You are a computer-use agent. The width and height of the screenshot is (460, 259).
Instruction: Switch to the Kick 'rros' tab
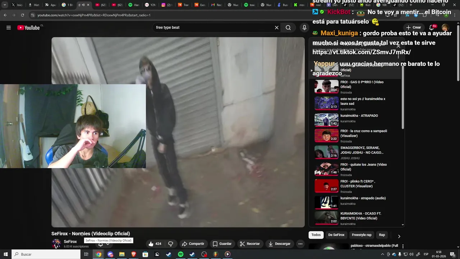click(299, 5)
